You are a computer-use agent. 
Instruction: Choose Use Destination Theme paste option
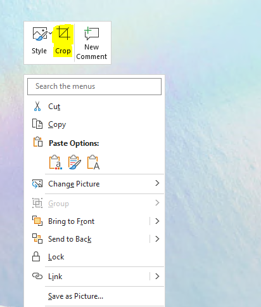pos(56,162)
